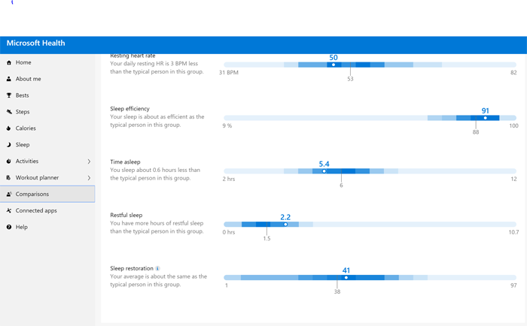Open the Activities menu item
527x326 pixels.
(27, 161)
